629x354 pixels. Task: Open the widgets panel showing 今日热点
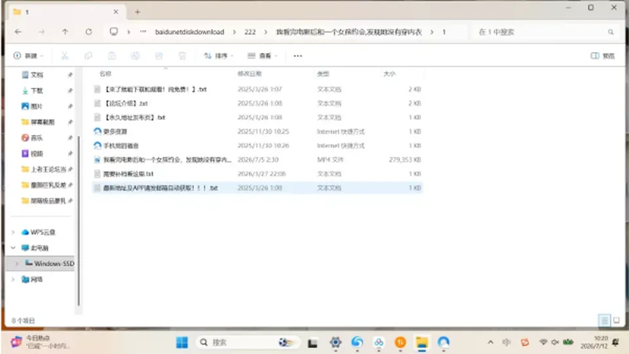coord(39,342)
